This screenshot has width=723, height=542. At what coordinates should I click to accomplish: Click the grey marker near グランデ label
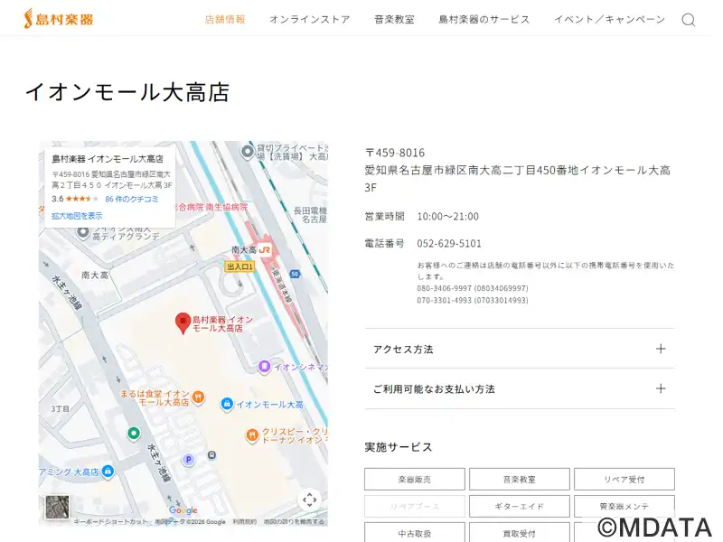[x=83, y=232]
